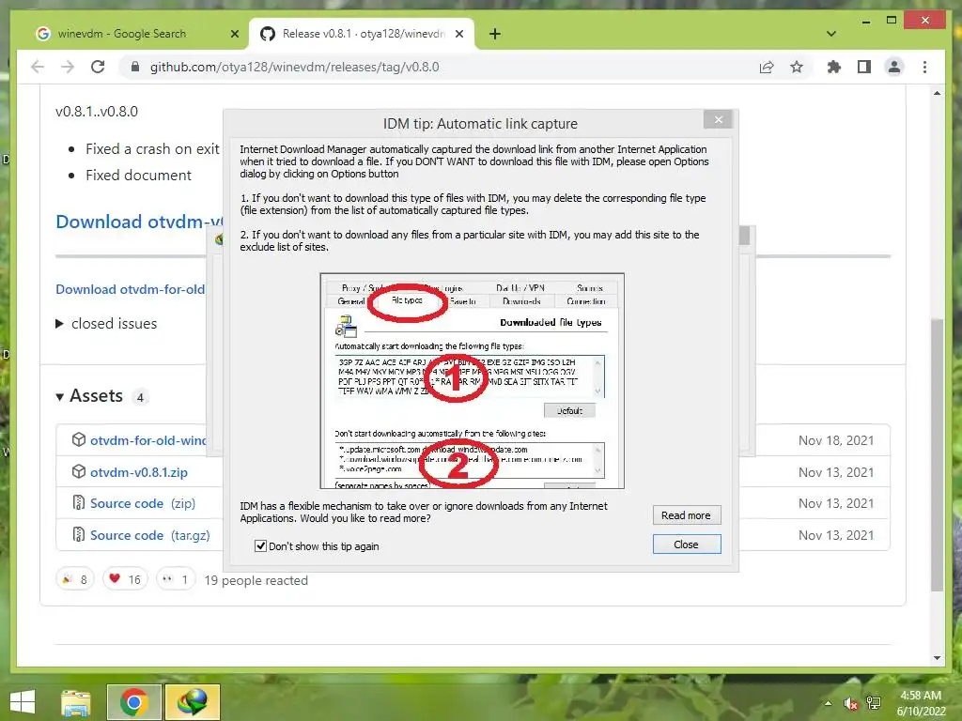Click the 19 people reacted text
Image resolution: width=962 pixels, height=721 pixels.
[x=256, y=580]
